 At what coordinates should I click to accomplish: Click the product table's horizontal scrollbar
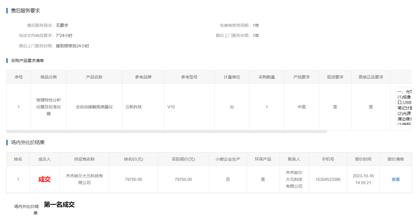(x=167, y=132)
